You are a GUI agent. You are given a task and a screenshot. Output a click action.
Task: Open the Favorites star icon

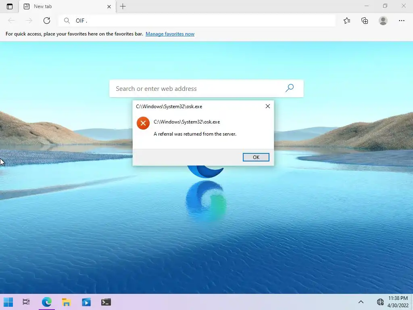click(347, 21)
